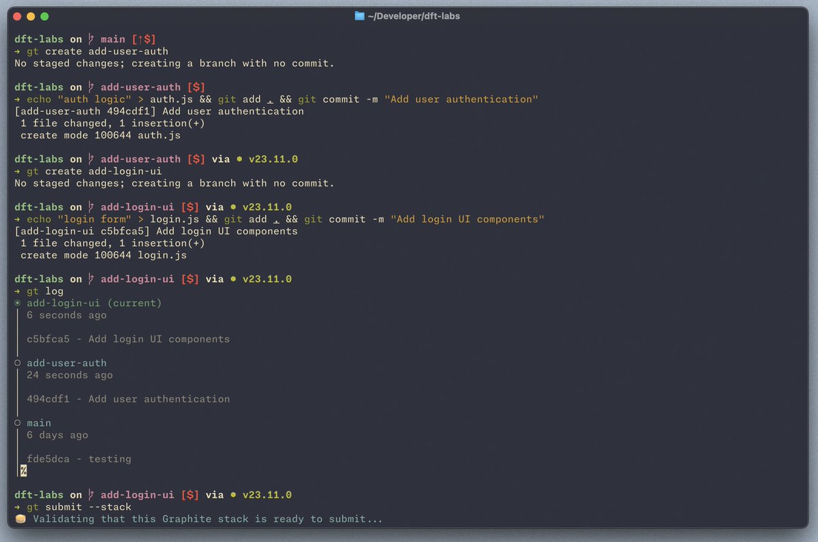Click '24 seconds ago' timestamp
Screen dimensions: 818x542
[70, 375]
